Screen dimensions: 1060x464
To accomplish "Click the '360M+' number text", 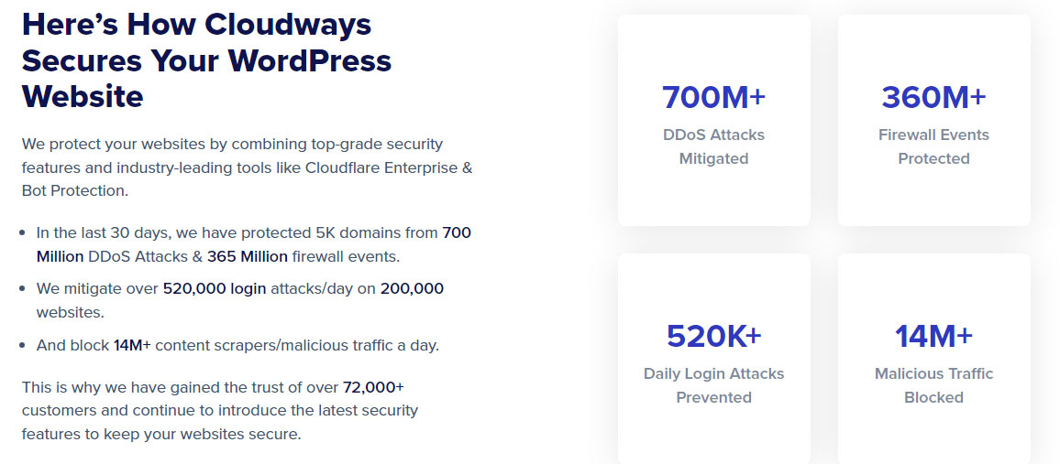I will (934, 97).
